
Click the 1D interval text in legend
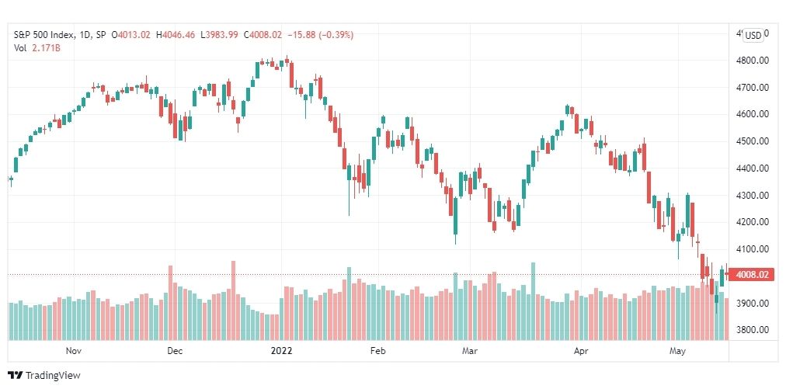point(85,35)
